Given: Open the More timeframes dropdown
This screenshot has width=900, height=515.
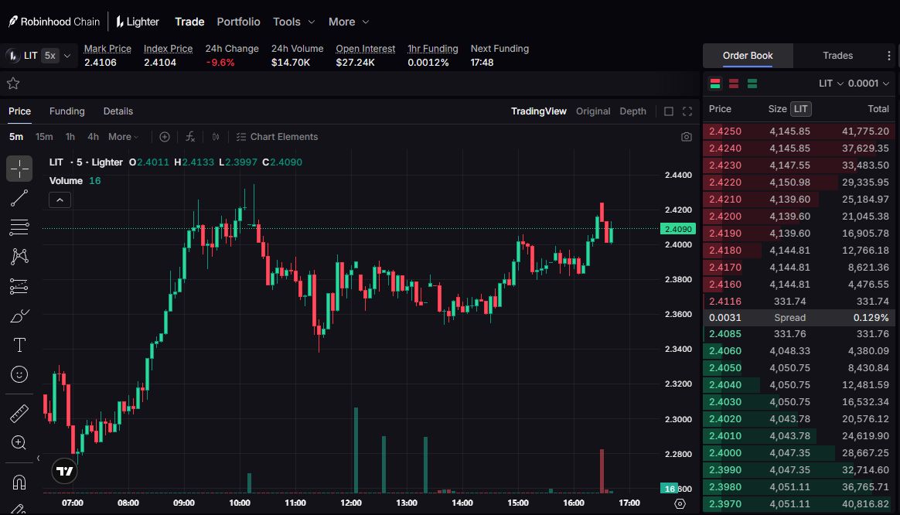Looking at the screenshot, I should point(124,137).
